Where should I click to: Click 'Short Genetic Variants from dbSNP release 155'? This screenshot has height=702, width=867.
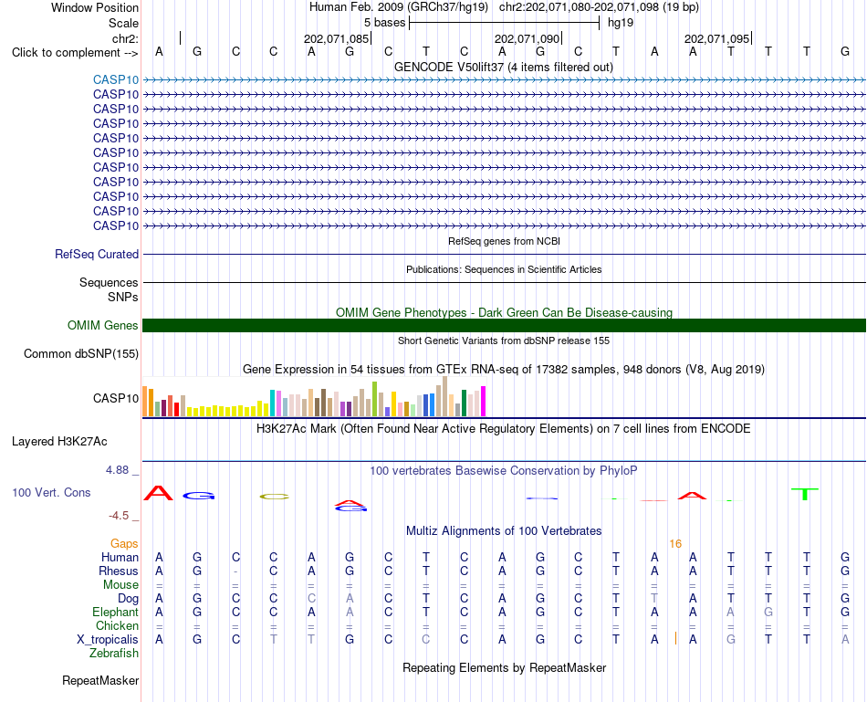[504, 341]
